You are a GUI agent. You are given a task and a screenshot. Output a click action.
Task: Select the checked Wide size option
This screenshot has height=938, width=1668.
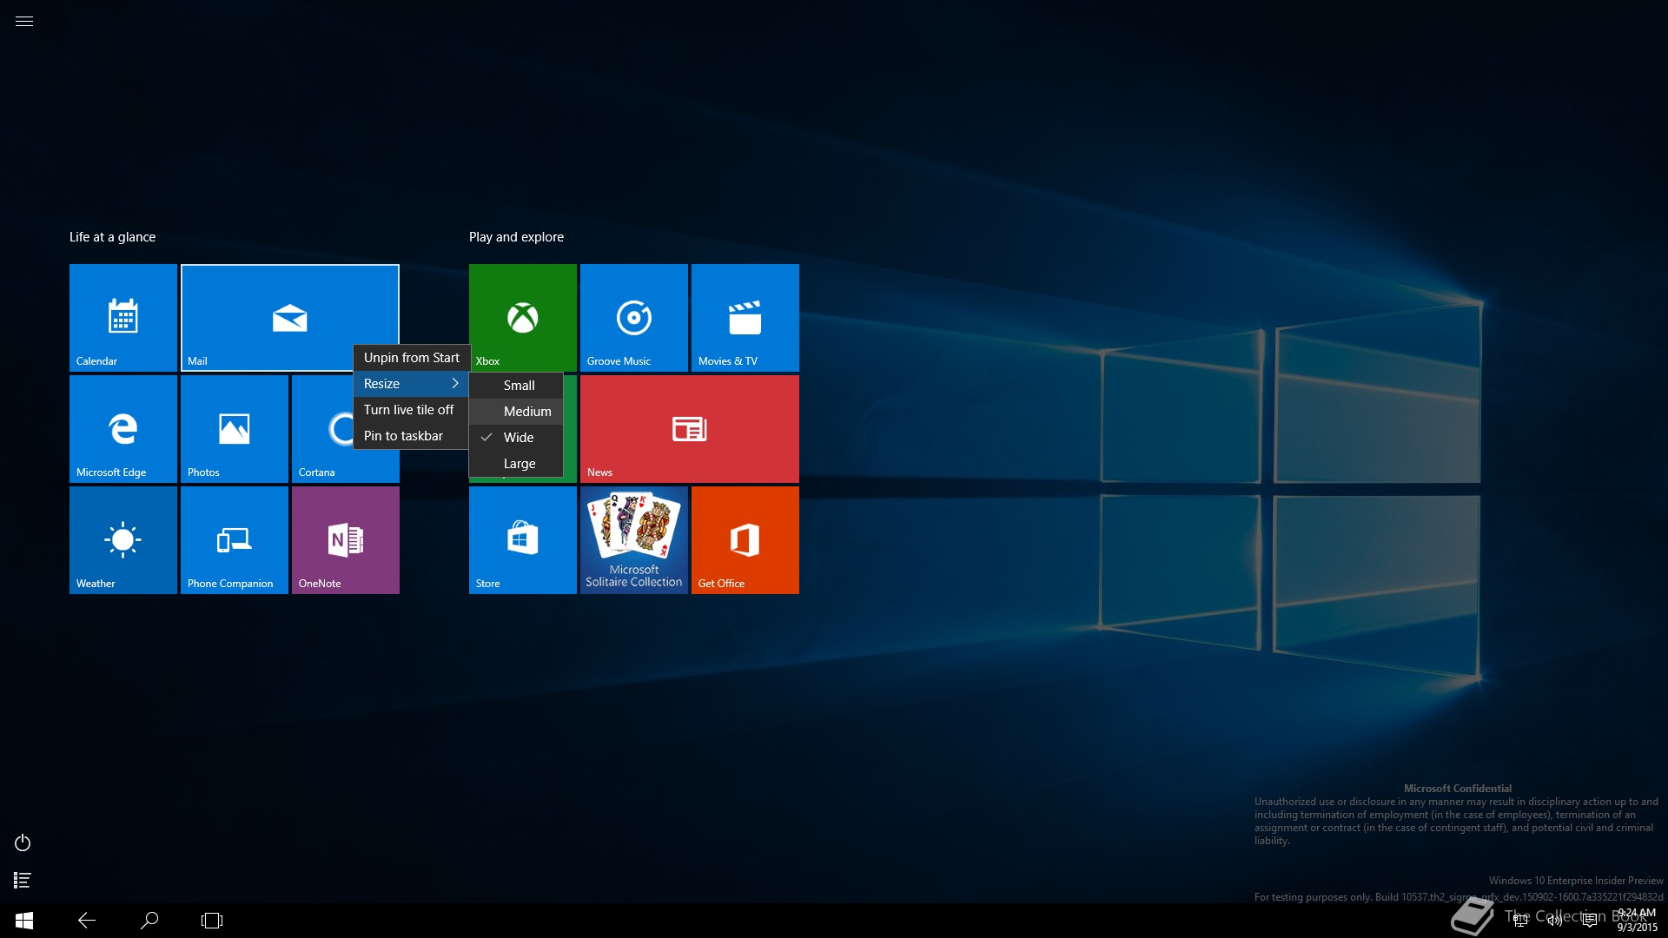[516, 438]
